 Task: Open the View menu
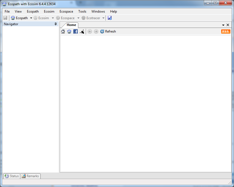point(18,11)
